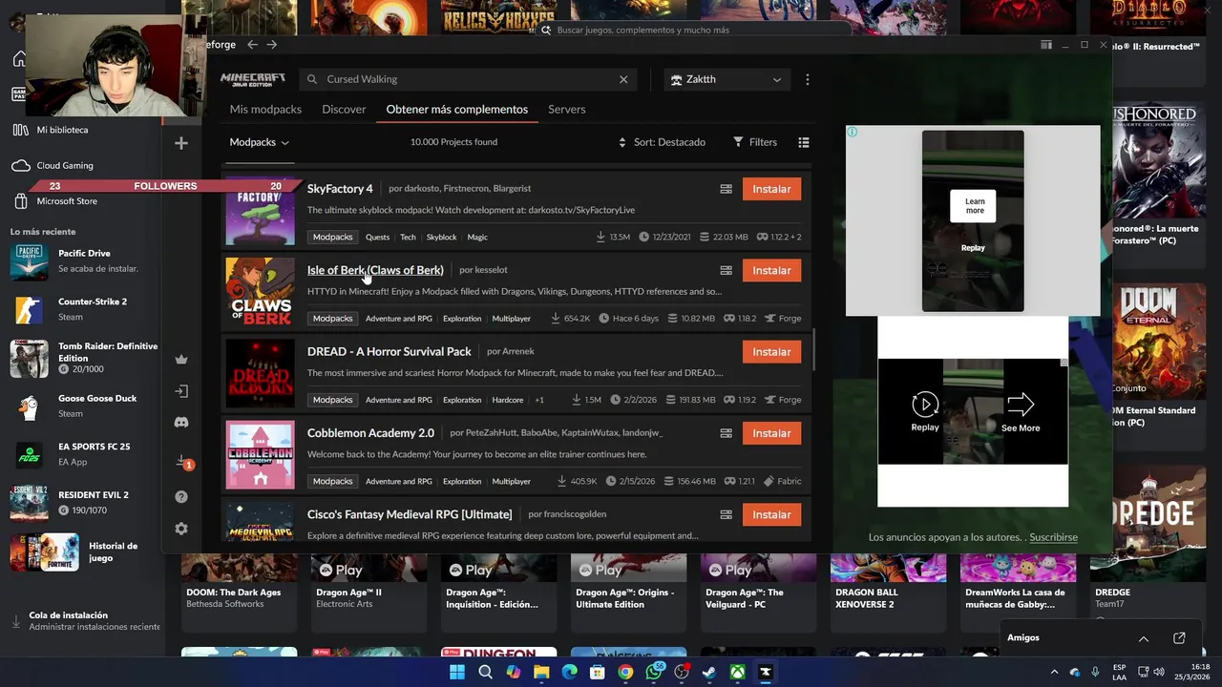Open Microsoft Store in Xbox sidebar
Screen dimensions: 1222x687
pyautogui.click(x=57, y=201)
